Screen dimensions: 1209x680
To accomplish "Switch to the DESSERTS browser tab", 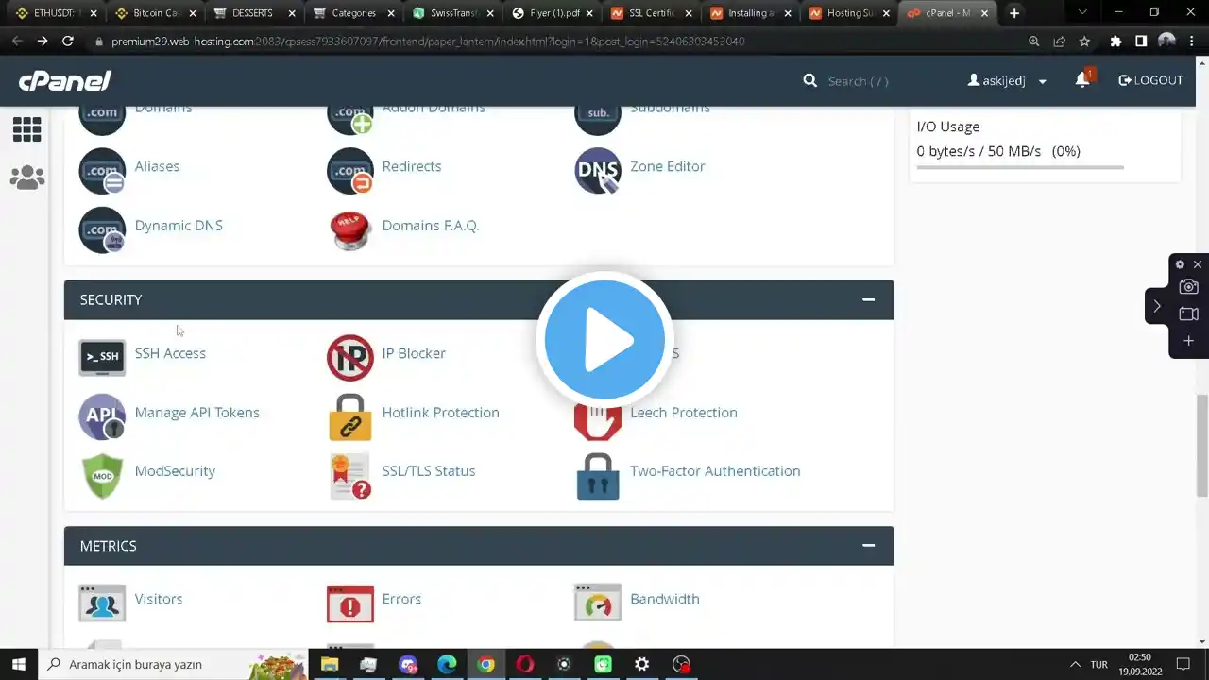I will tap(253, 13).
